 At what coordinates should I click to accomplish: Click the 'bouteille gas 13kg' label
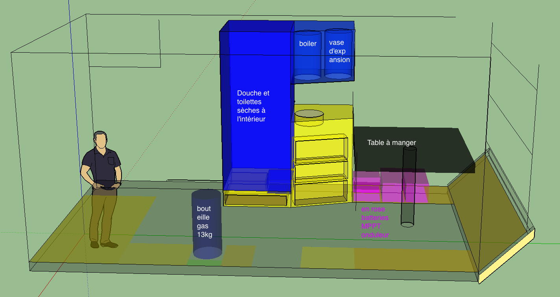(204, 221)
